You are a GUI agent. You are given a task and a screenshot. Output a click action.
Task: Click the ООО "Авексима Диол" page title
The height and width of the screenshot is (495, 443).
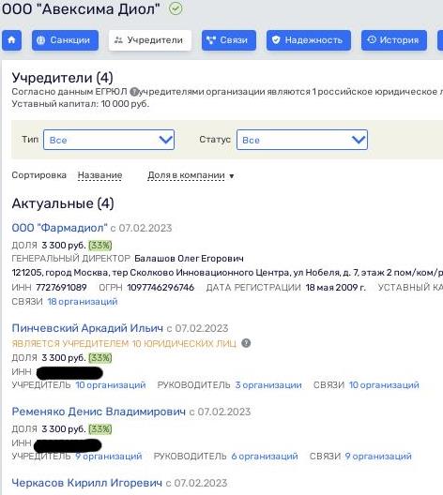[x=81, y=8]
